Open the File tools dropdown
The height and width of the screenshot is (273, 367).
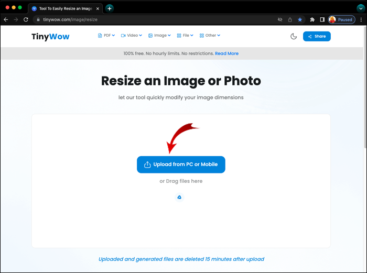(x=185, y=35)
